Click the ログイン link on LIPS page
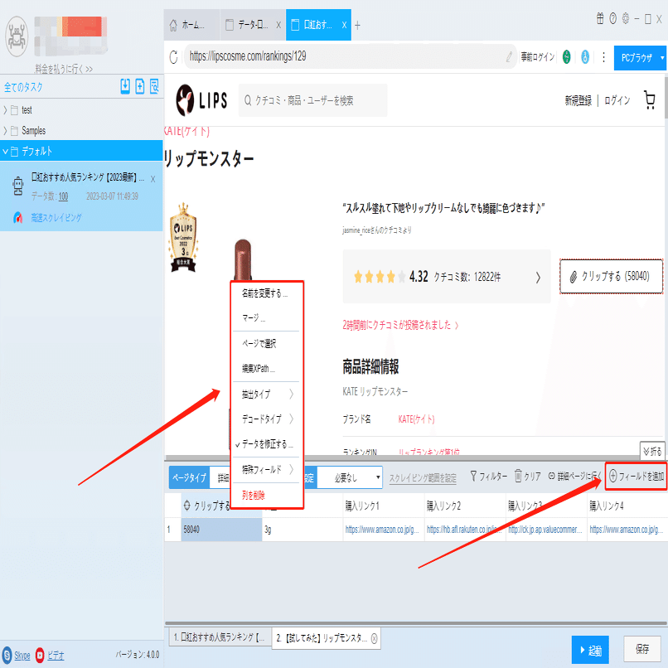Viewport: 668px width, 668px height. [x=617, y=100]
